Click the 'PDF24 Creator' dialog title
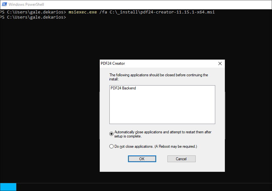This screenshot has width=272, height=191. (113, 63)
